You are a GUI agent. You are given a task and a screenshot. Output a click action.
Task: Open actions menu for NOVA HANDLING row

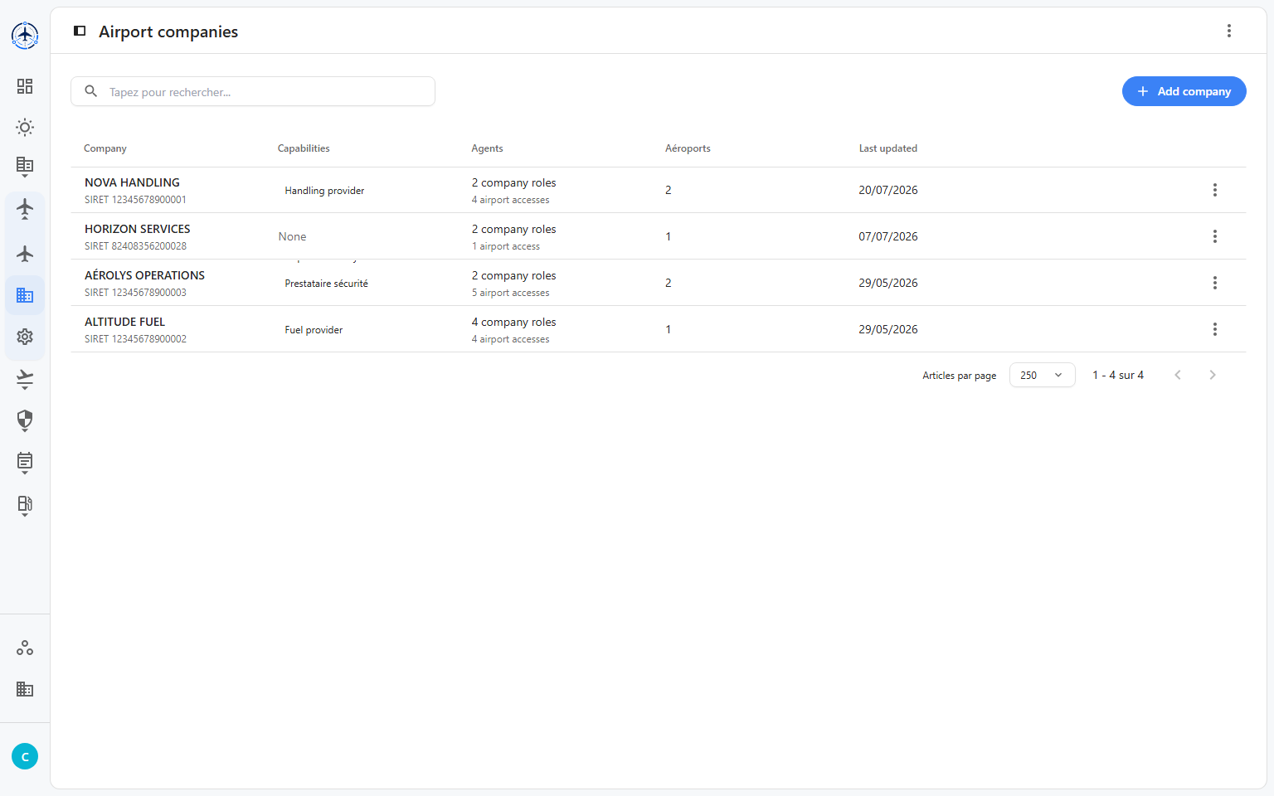tap(1215, 190)
